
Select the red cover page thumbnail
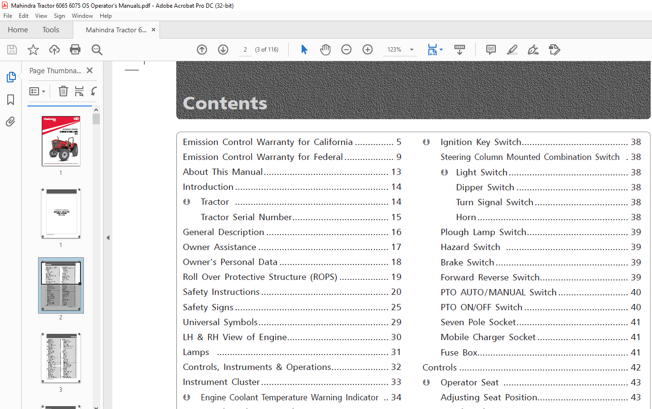click(61, 141)
